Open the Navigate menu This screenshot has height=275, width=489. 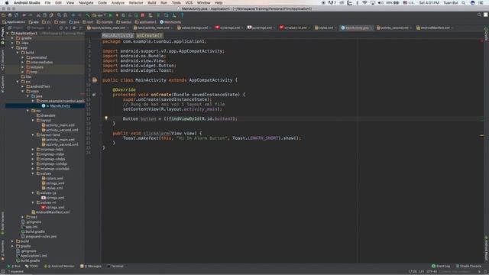pos(86,3)
